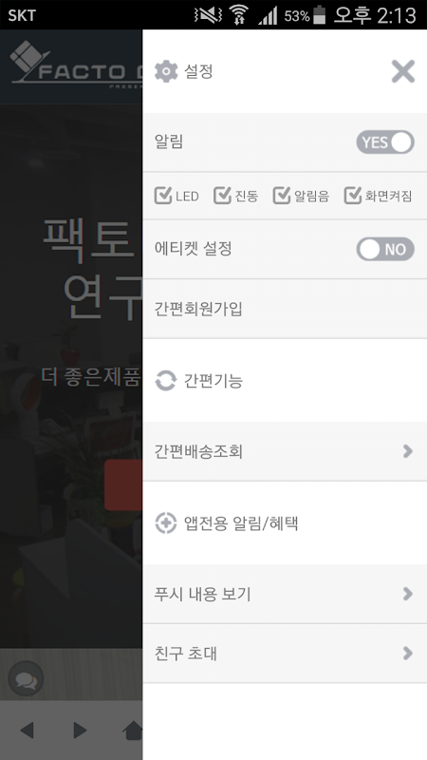Open 친구 초대 chevron arrow

click(408, 654)
